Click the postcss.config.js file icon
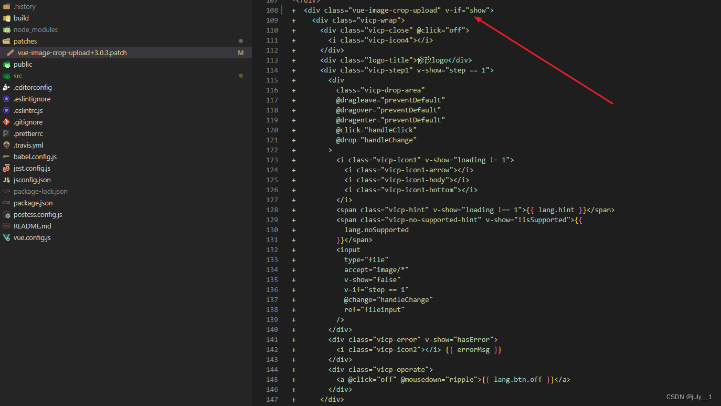 (x=6, y=215)
